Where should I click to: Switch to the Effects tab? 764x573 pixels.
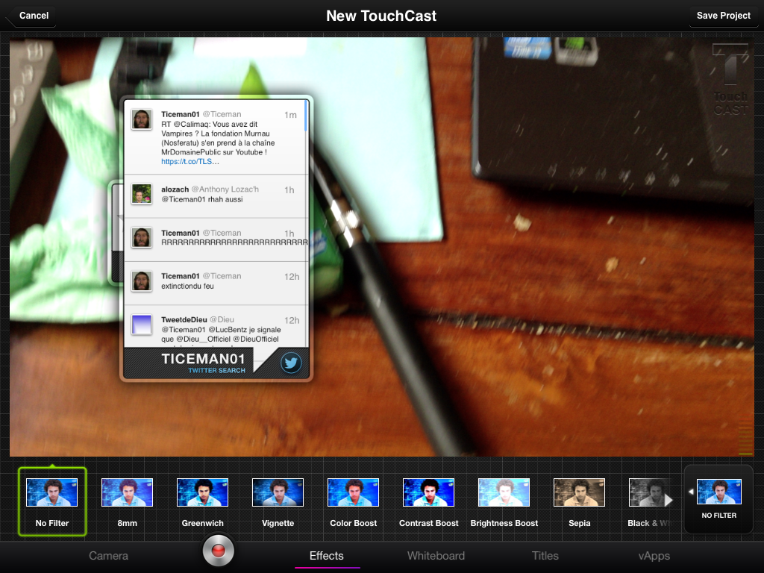[x=327, y=555]
